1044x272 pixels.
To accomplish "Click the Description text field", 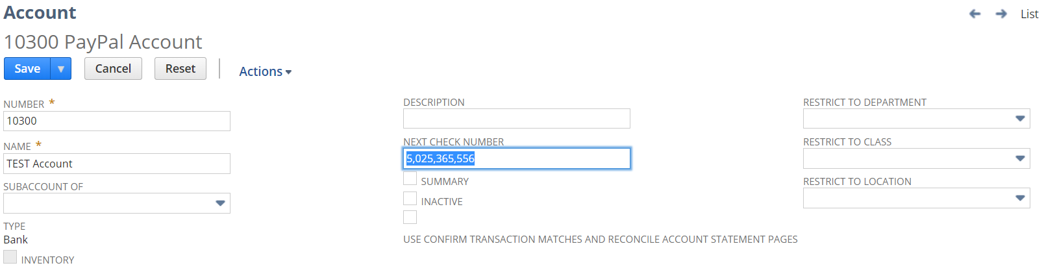I will (516, 119).
